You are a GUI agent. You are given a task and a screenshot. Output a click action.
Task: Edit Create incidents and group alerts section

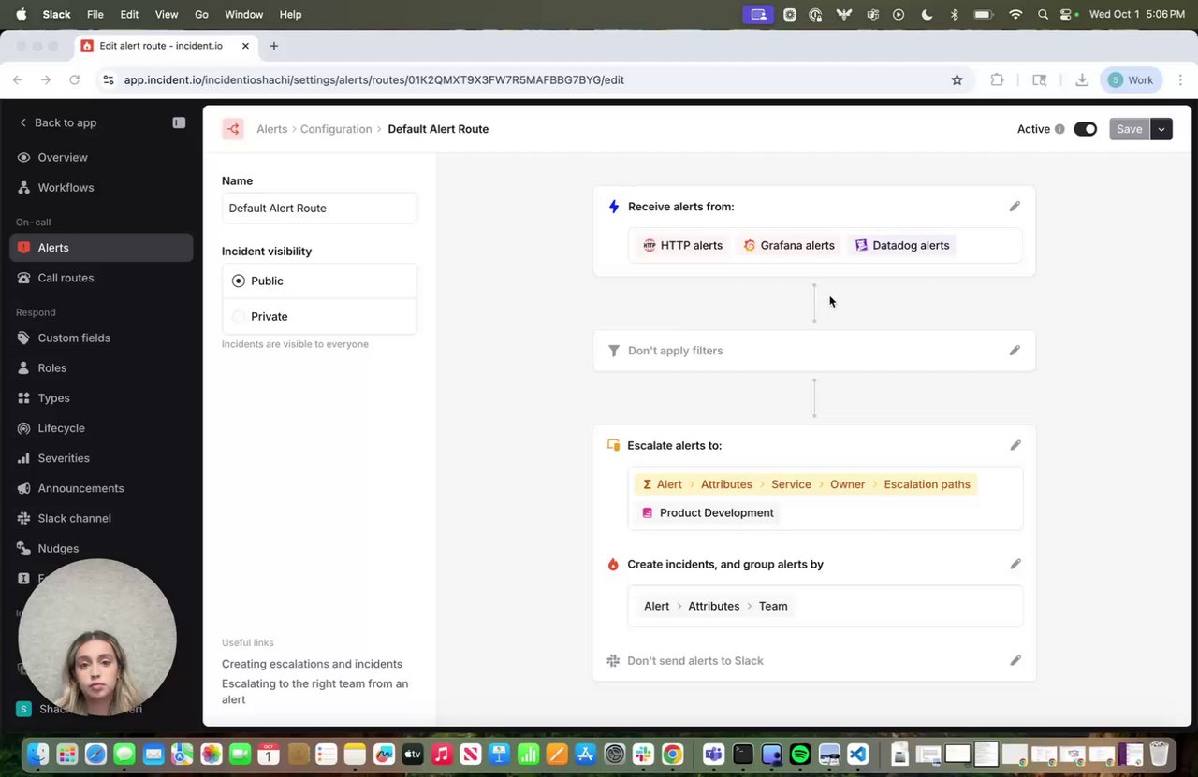[x=1015, y=564]
